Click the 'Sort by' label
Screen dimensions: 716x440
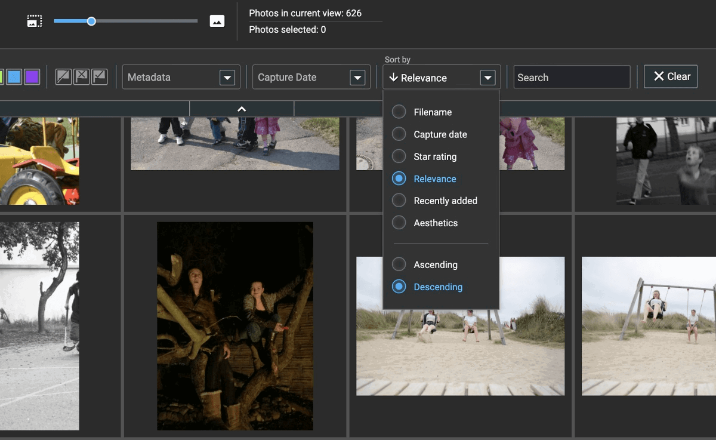[x=397, y=60]
